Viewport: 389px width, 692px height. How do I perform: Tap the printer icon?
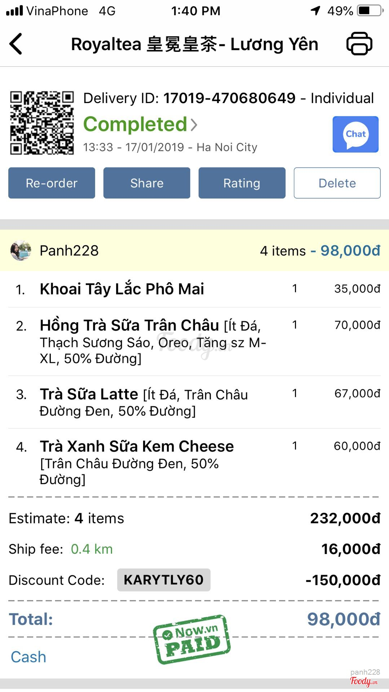click(x=359, y=44)
